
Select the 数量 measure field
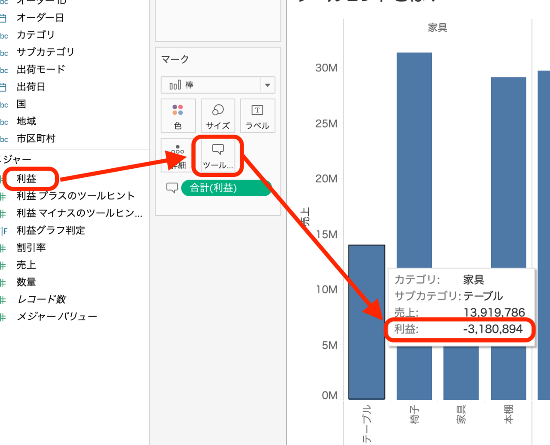(x=26, y=282)
